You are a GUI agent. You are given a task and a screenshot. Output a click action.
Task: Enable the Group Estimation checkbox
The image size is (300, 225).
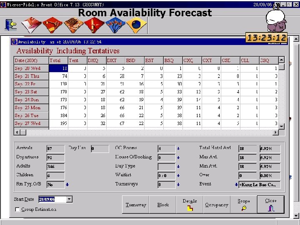click(17, 210)
